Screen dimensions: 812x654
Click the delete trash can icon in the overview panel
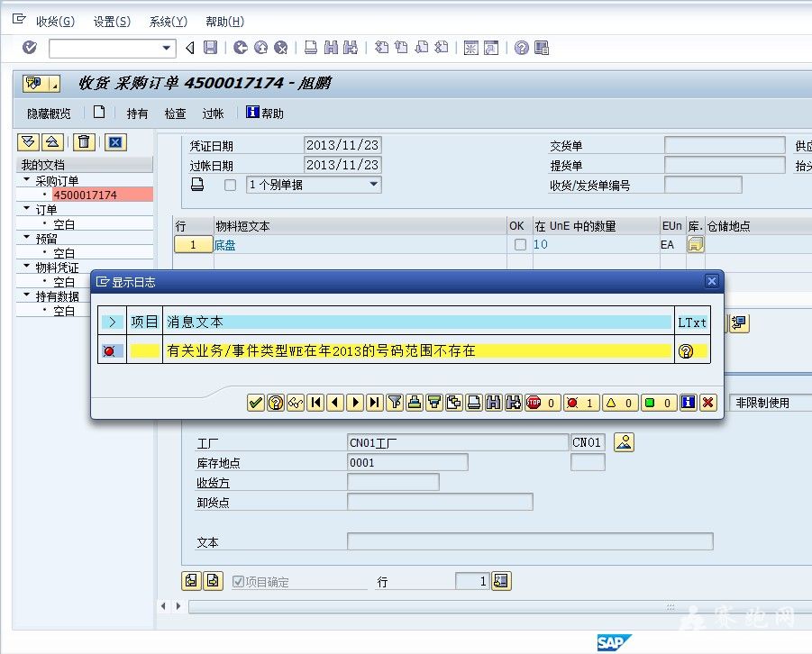(x=84, y=142)
